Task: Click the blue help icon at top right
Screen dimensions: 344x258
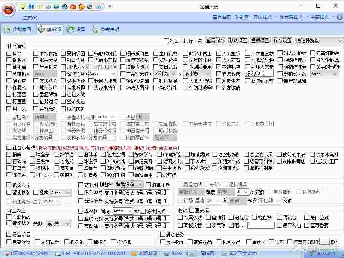Action: tap(339, 17)
